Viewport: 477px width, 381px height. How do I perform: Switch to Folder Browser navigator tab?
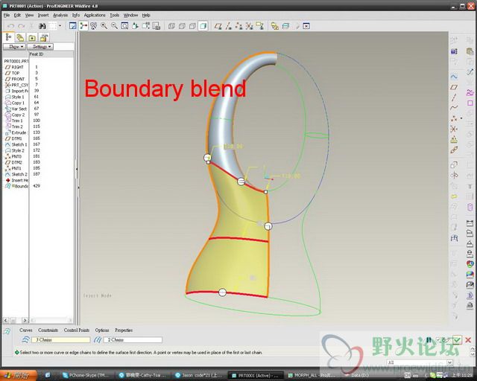click(x=20, y=38)
